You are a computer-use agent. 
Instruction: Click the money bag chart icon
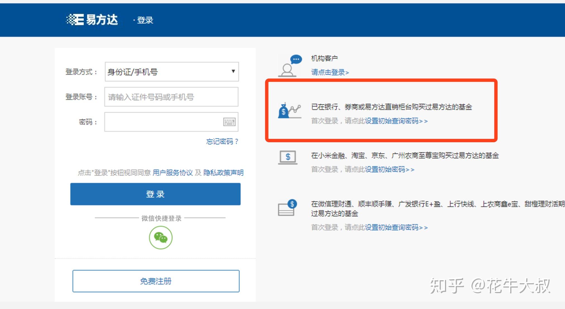click(x=289, y=110)
